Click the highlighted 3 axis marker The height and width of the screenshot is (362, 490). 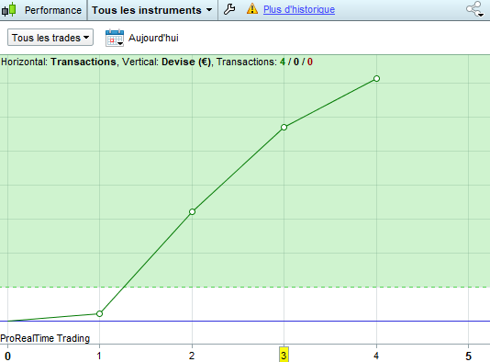click(284, 355)
